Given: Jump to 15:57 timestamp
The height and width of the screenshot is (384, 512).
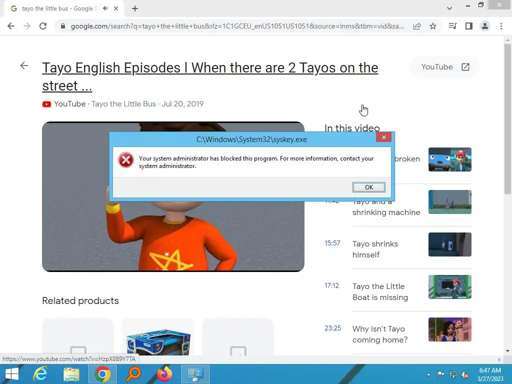Looking at the screenshot, I should 332,243.
